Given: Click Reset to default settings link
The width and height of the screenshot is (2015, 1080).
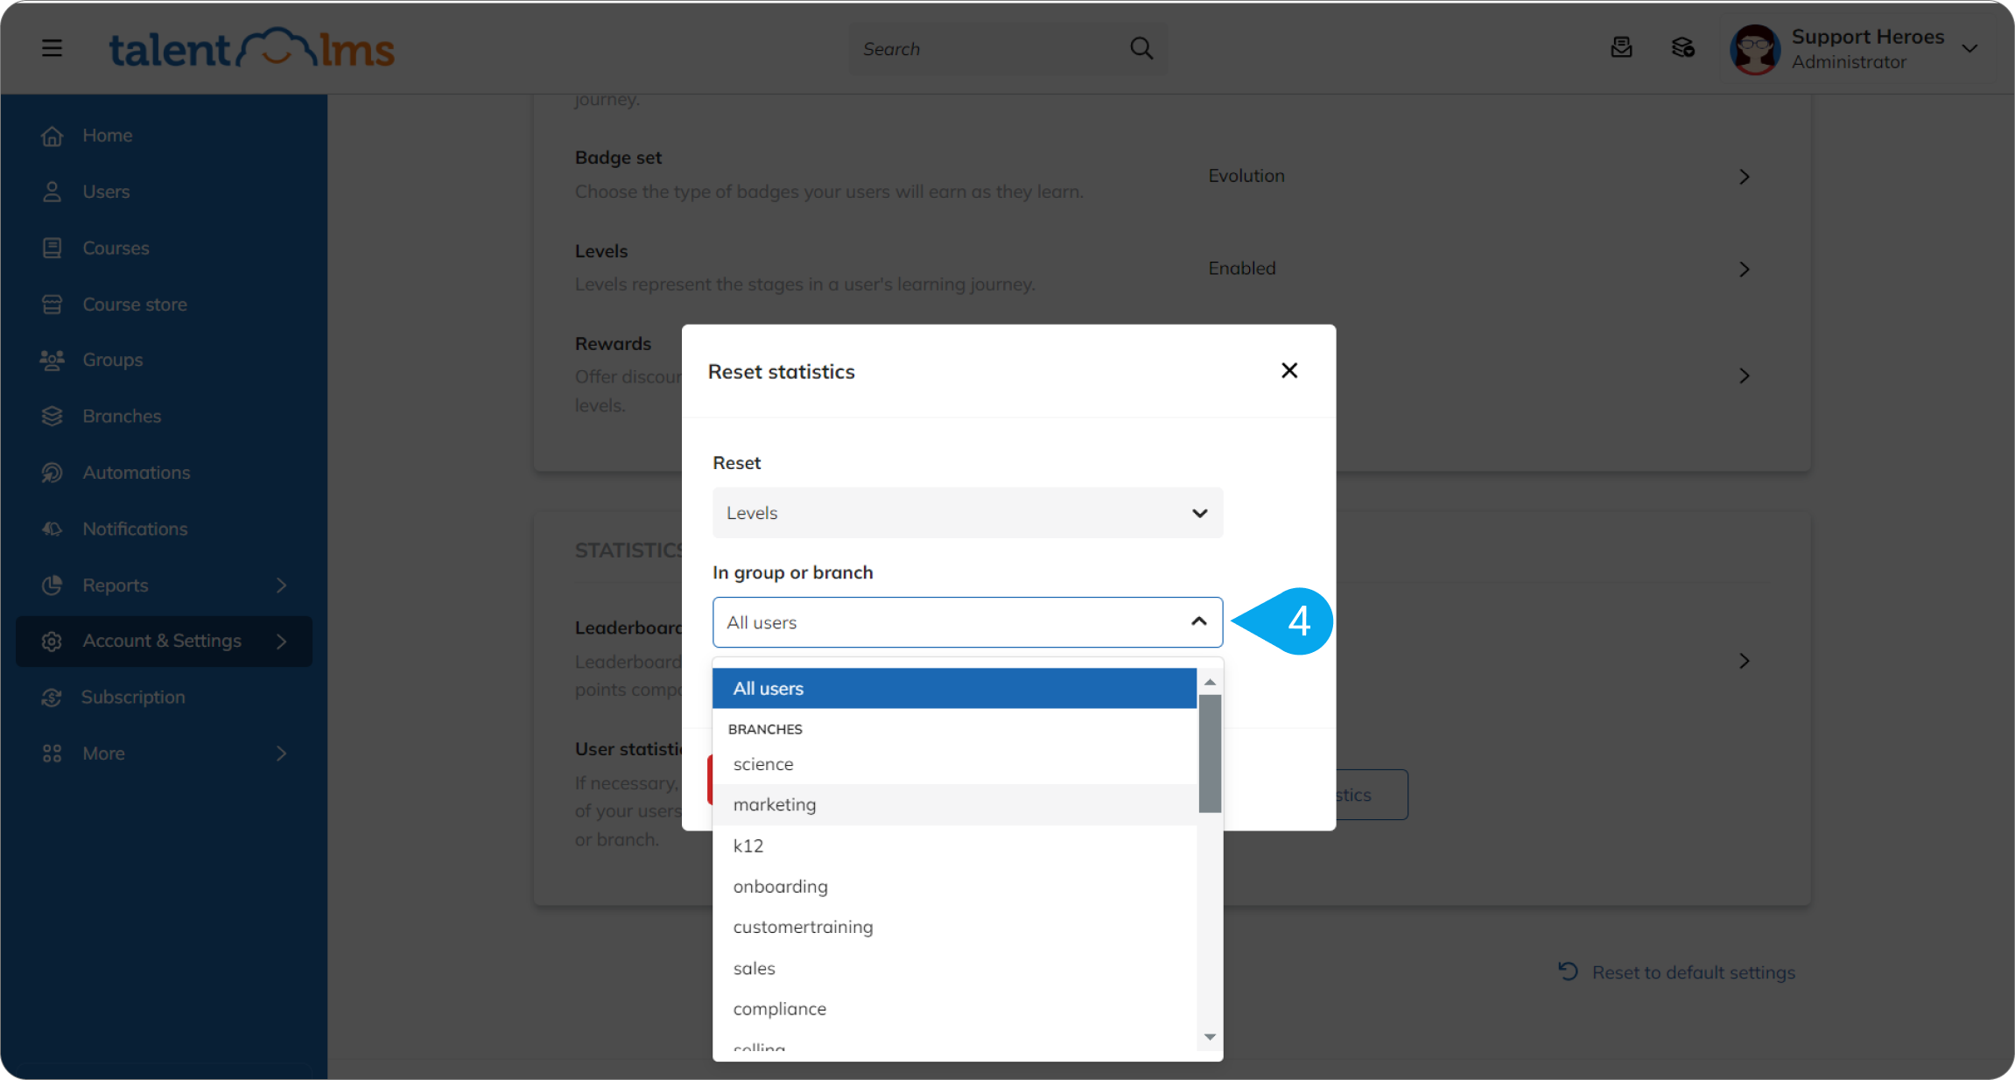Looking at the screenshot, I should point(1676,972).
